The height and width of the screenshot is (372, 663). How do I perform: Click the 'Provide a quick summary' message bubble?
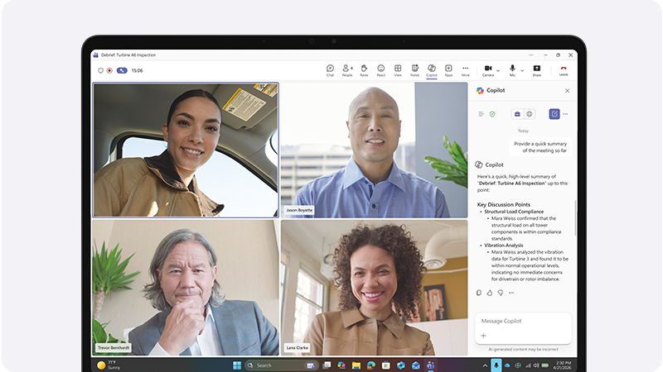coord(540,147)
